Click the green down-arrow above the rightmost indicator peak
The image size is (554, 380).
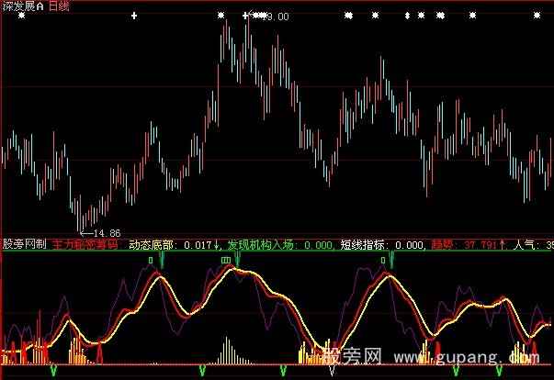[391, 260]
